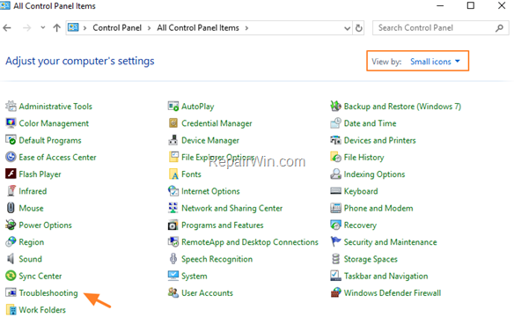Refresh the Control Panel view

pos(359,28)
